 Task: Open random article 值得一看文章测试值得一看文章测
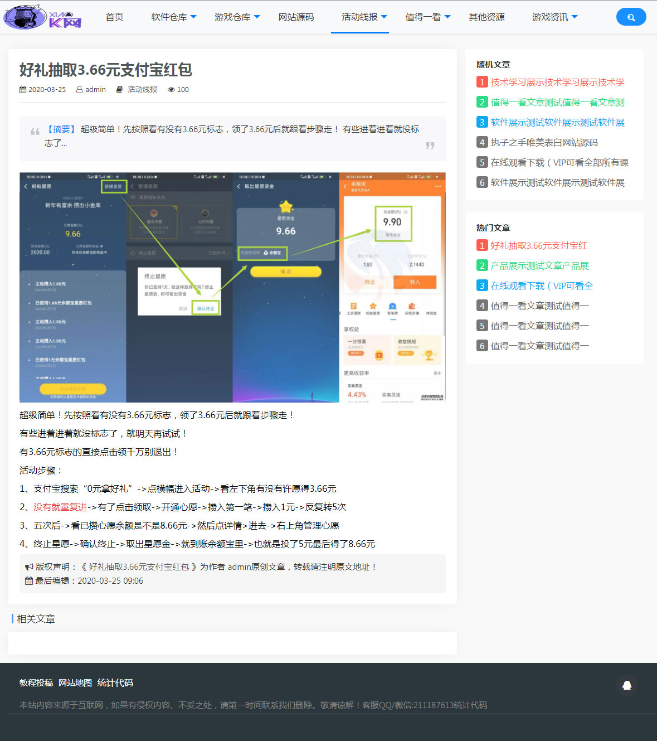557,102
